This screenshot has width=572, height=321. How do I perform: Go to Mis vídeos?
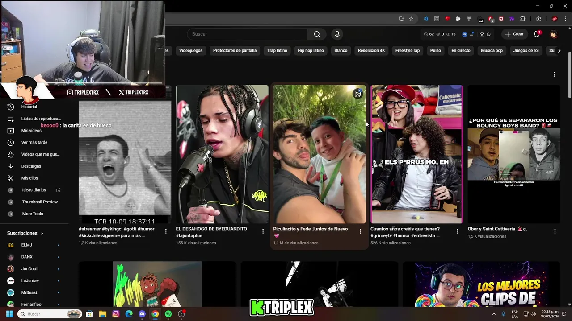[x=34, y=131]
